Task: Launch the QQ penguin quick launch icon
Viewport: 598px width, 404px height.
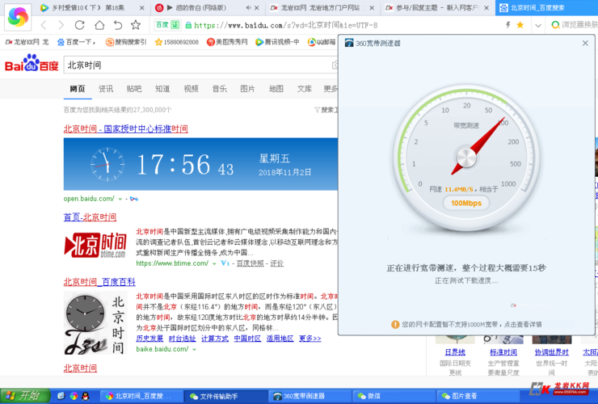Action: pos(86,396)
